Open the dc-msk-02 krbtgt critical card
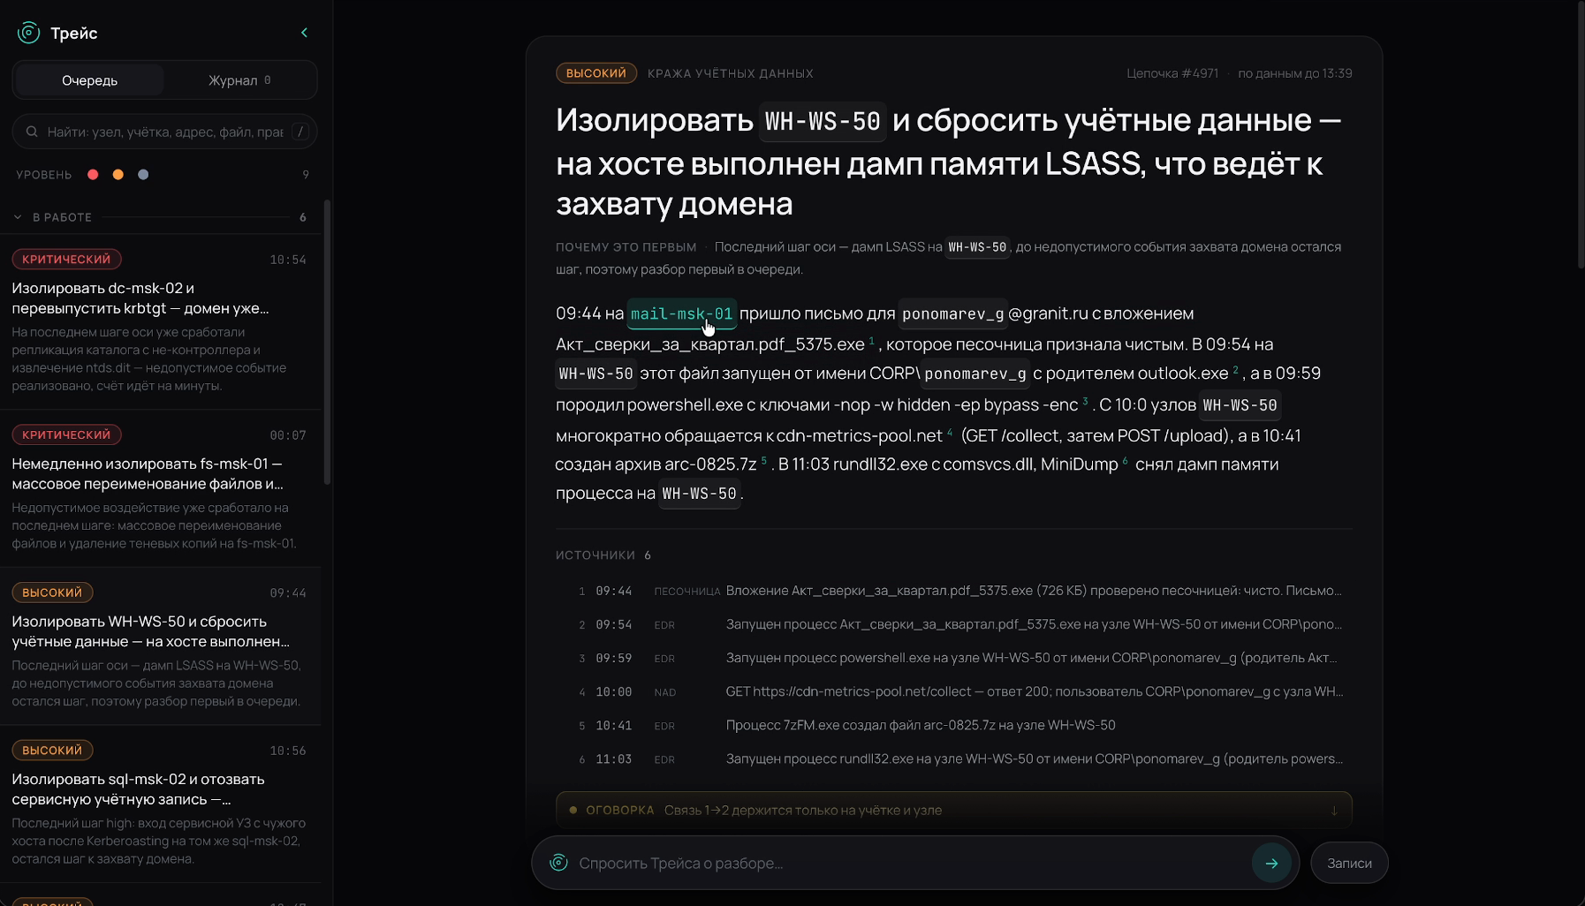This screenshot has height=906, width=1585. click(160, 321)
